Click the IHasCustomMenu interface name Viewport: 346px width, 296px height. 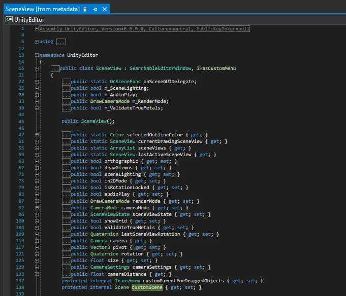coord(216,68)
